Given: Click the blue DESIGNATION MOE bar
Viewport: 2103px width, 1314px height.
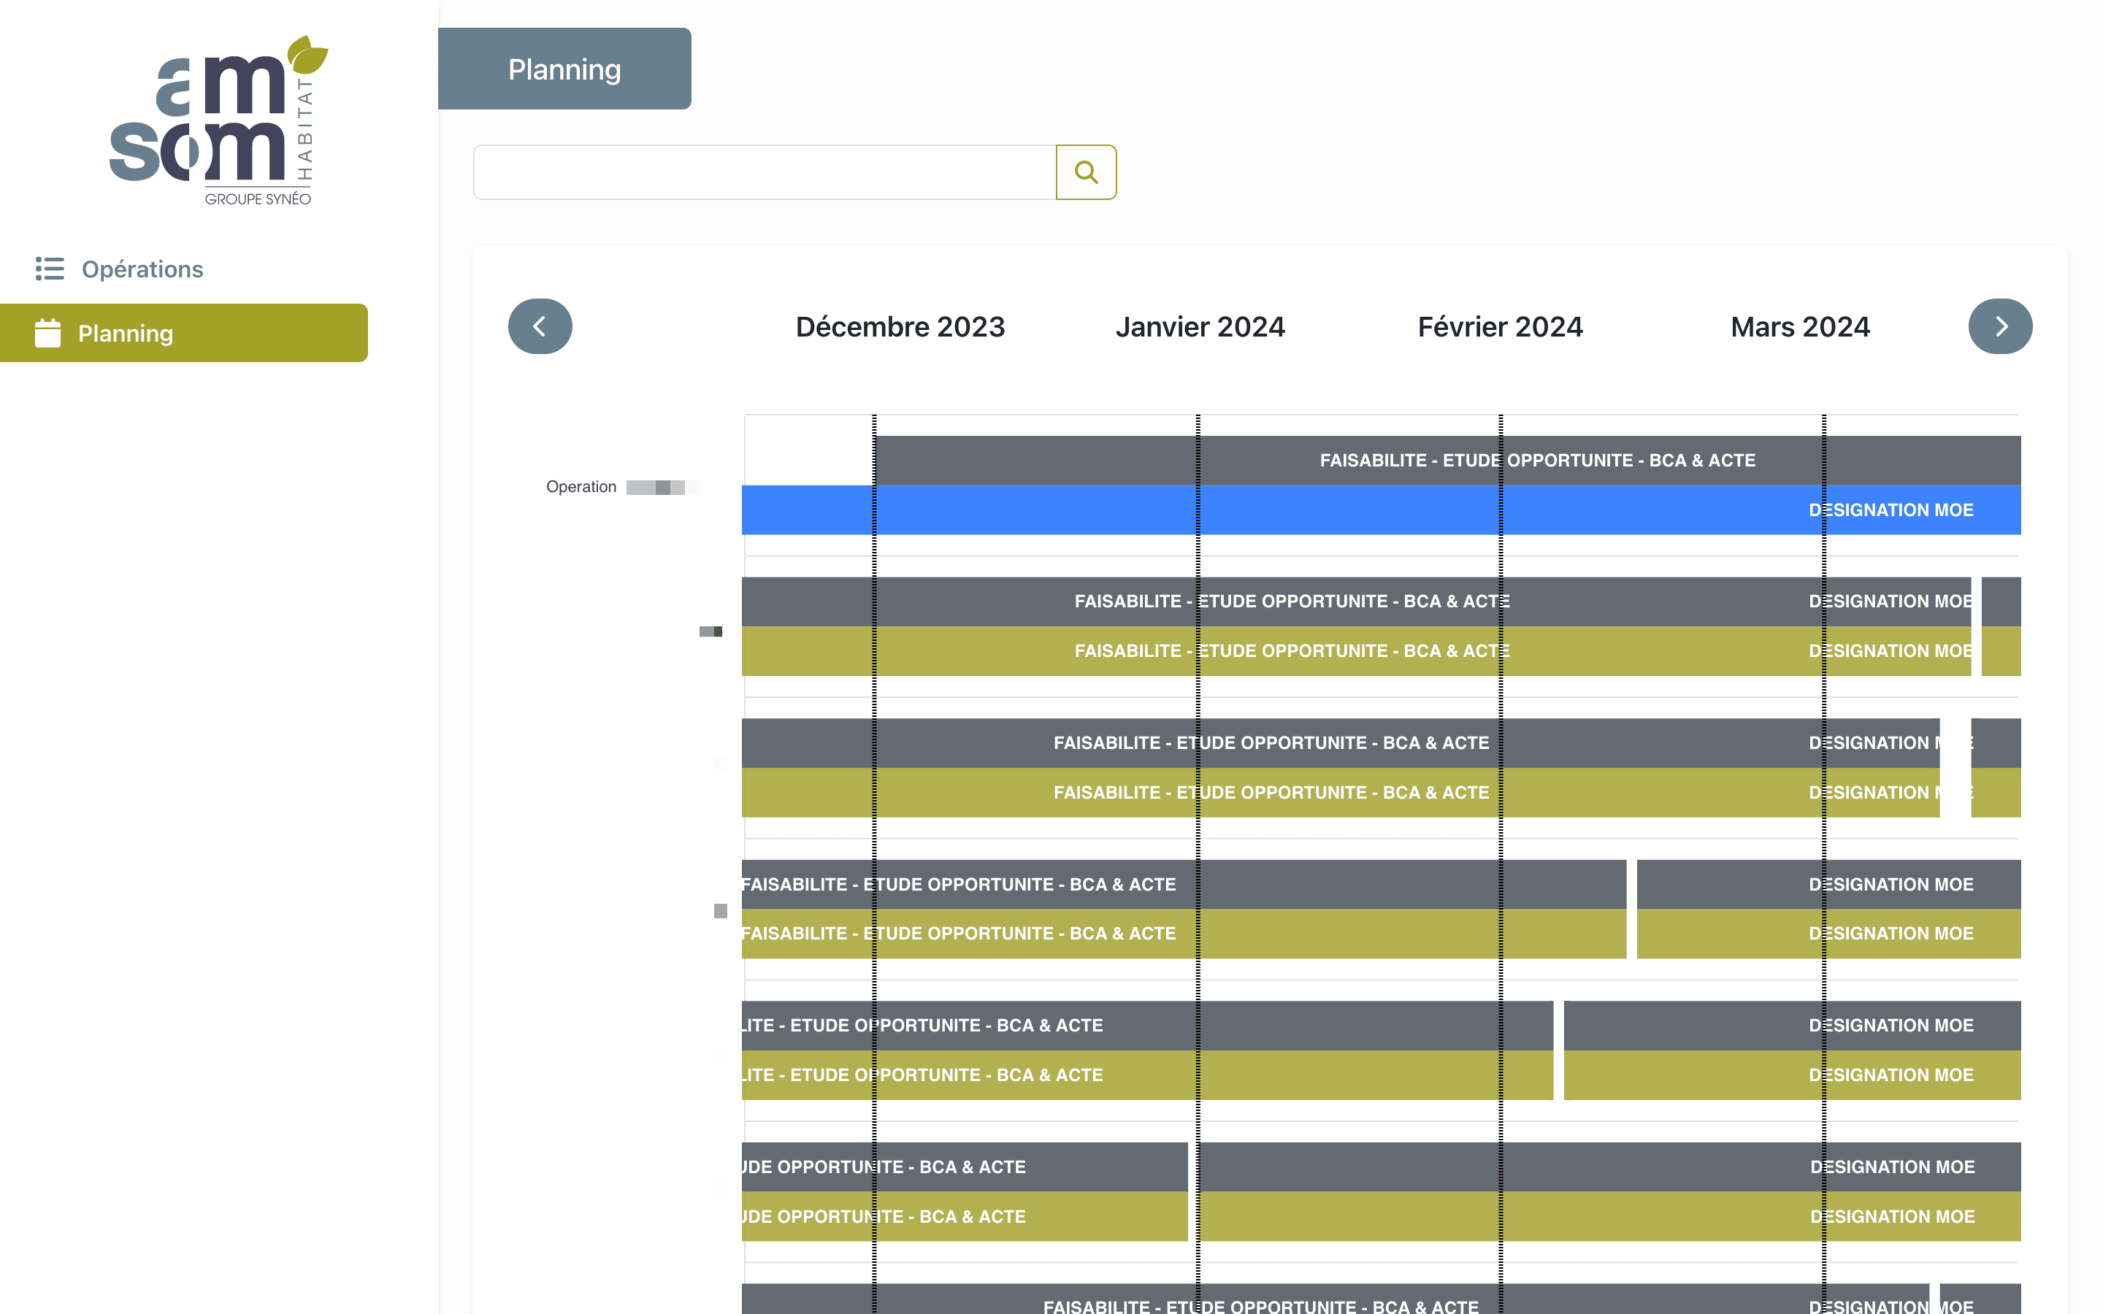Looking at the screenshot, I should tap(1381, 510).
